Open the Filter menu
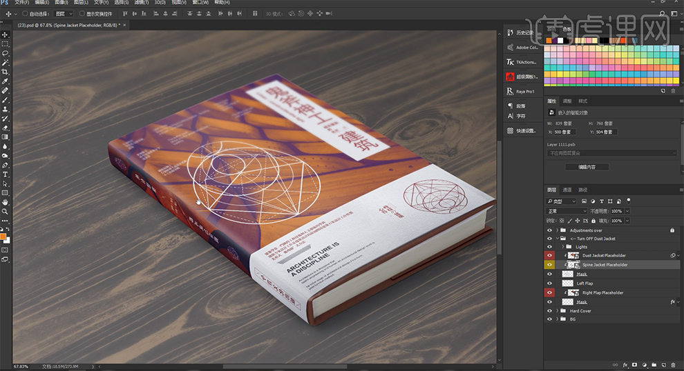 142,2
